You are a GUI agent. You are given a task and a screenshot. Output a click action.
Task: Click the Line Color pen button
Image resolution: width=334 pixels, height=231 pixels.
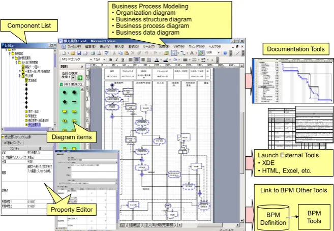pos(166,60)
